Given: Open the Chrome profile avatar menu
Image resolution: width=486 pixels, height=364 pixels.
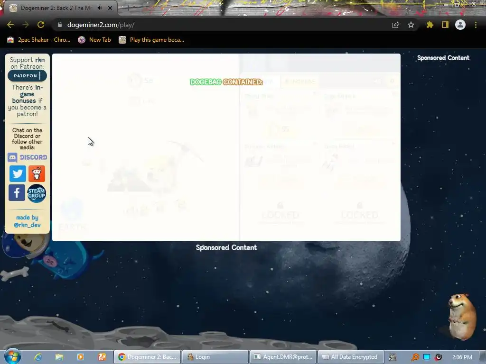Looking at the screenshot, I should coord(460,25).
